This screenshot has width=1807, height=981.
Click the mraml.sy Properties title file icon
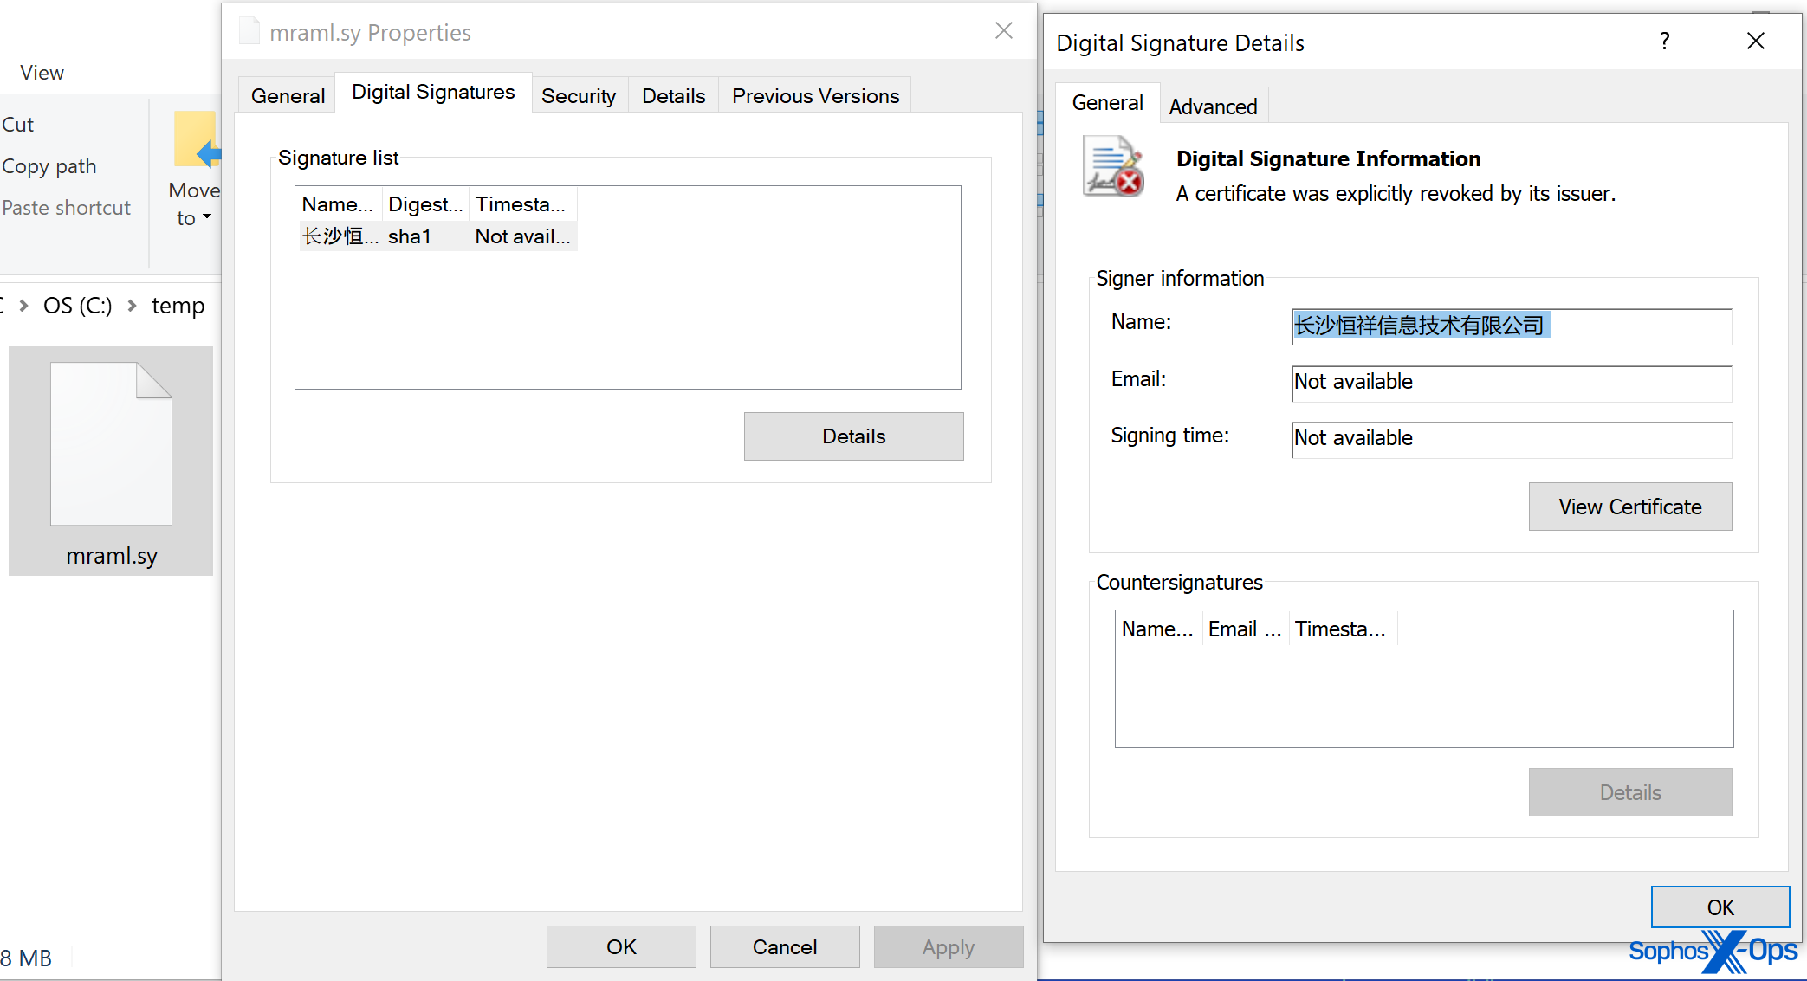pos(249,32)
